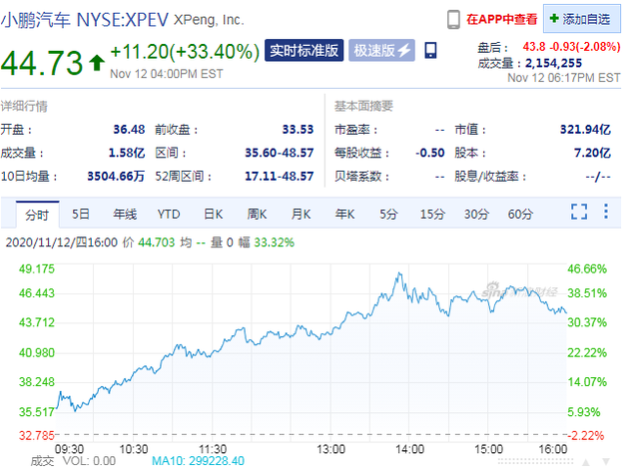
Task: Click the 10日均量 value 3504.66万
Action: pos(116,176)
